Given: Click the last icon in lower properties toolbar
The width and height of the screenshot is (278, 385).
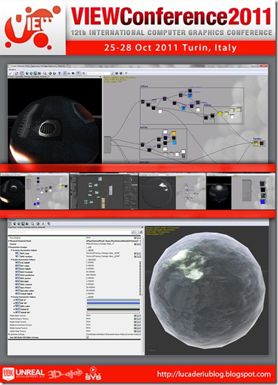Looking at the screenshot, I should pos(48,224).
